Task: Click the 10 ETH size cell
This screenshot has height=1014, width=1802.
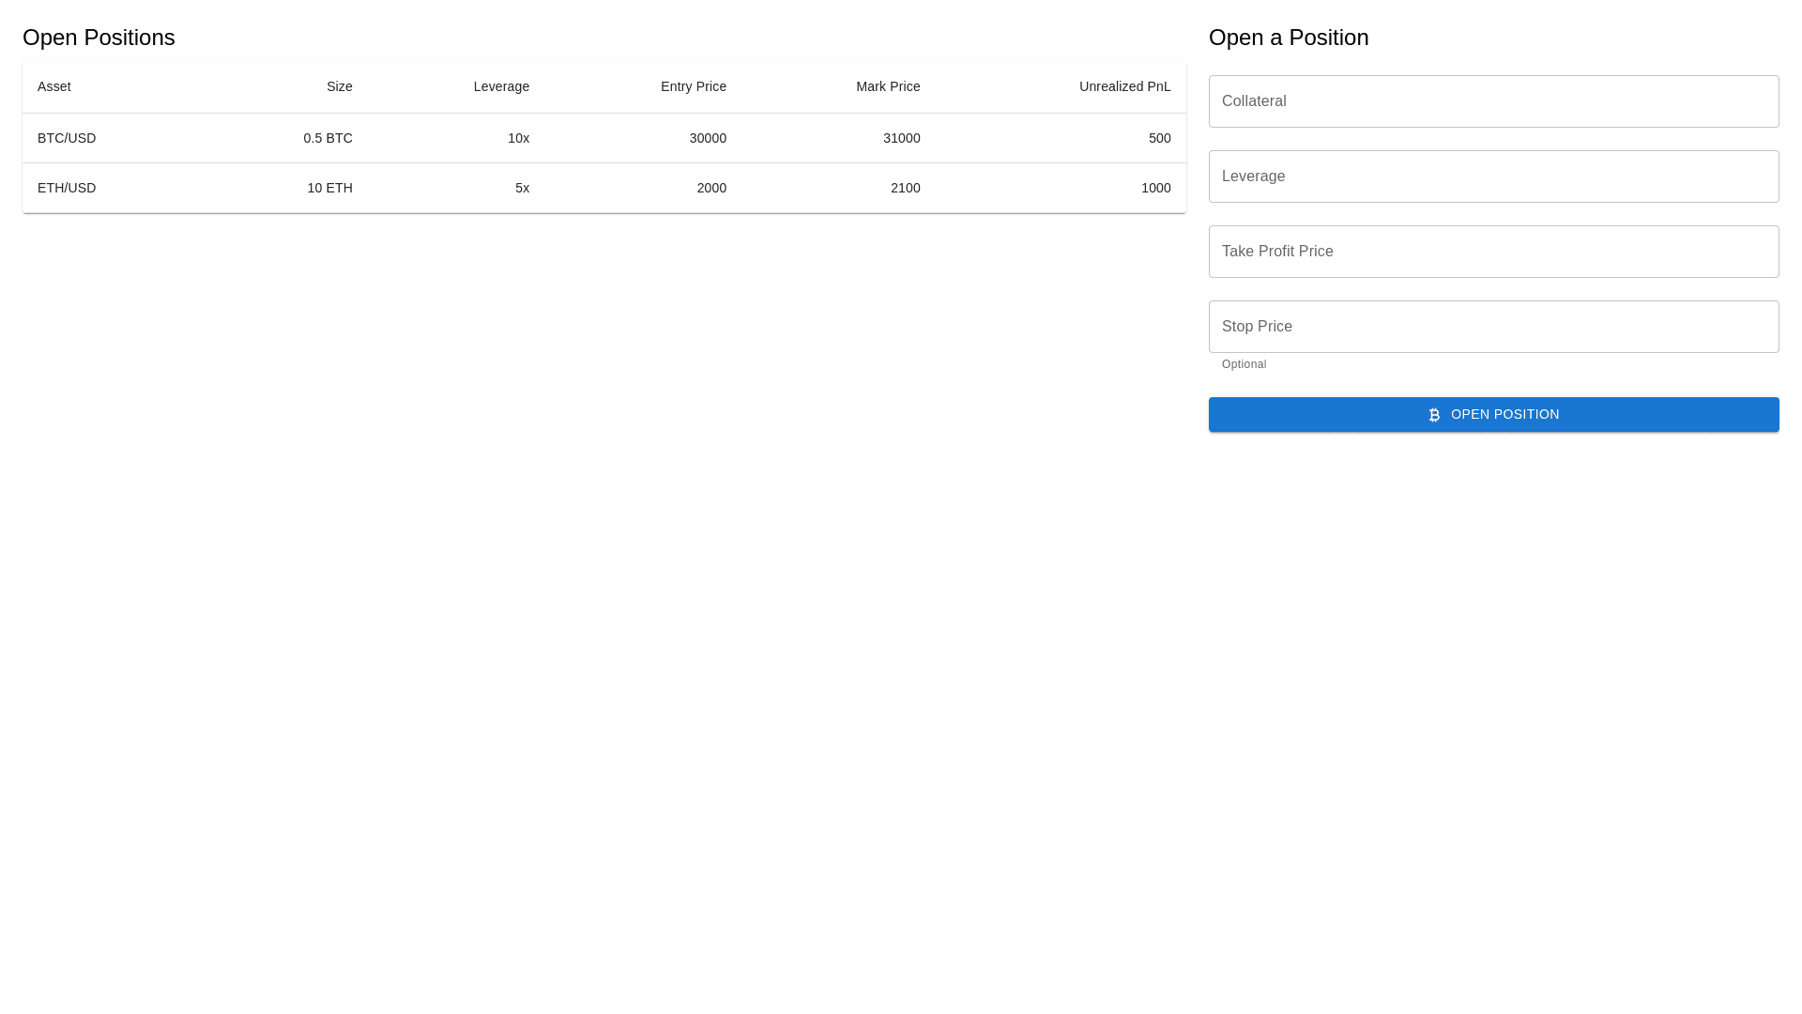Action: (x=329, y=188)
